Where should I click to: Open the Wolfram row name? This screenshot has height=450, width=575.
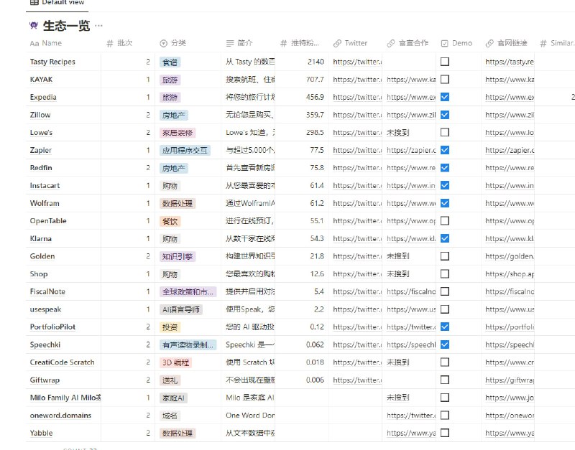[x=45, y=203]
